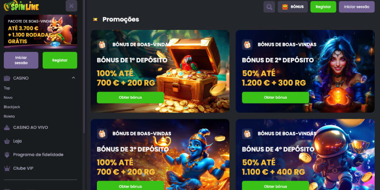The image size is (380, 190).
Task: Click the green Registar button in header
Action: pyautogui.click(x=323, y=7)
